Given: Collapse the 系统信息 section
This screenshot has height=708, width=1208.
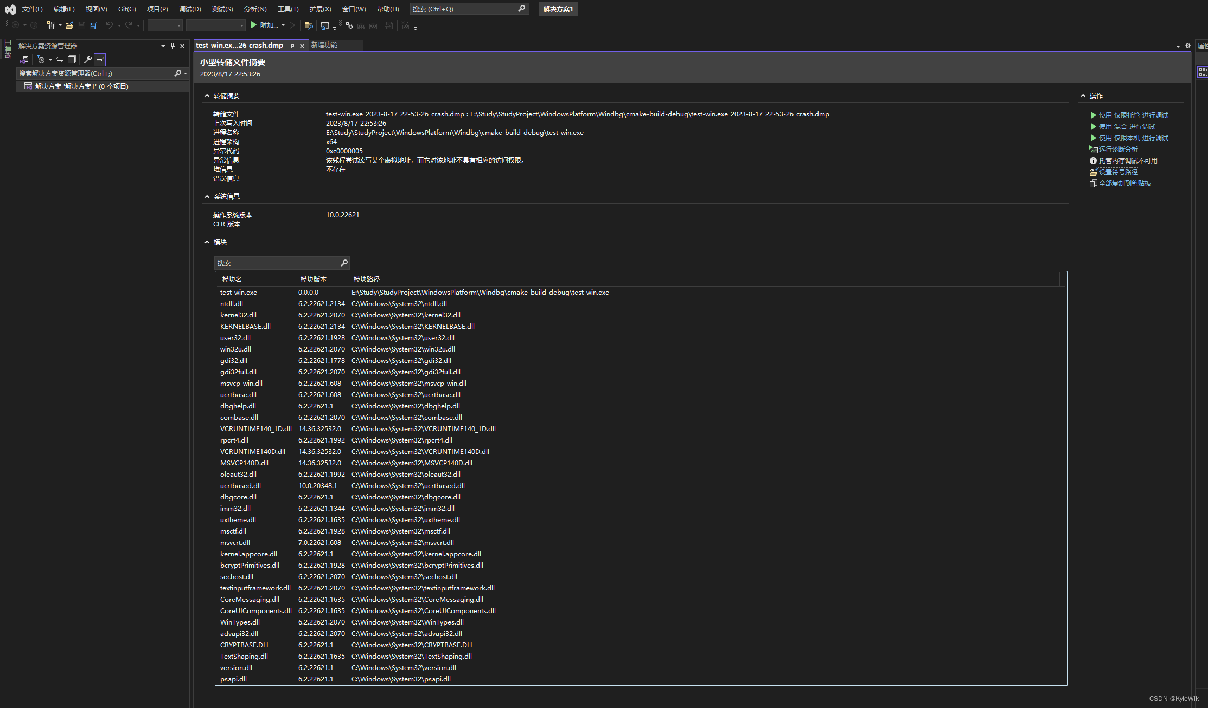Looking at the screenshot, I should tap(207, 196).
